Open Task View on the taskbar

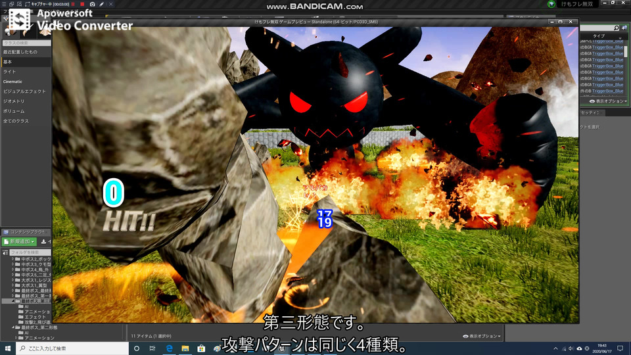point(152,348)
